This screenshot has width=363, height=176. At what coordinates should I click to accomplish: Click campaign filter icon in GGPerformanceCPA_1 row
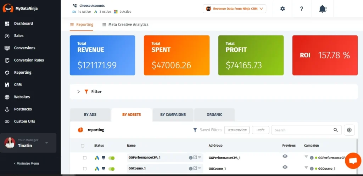(x=306, y=157)
